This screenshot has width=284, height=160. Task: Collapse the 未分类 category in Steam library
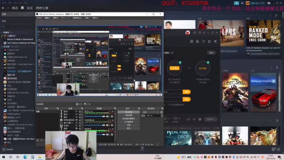(x=2, y=47)
